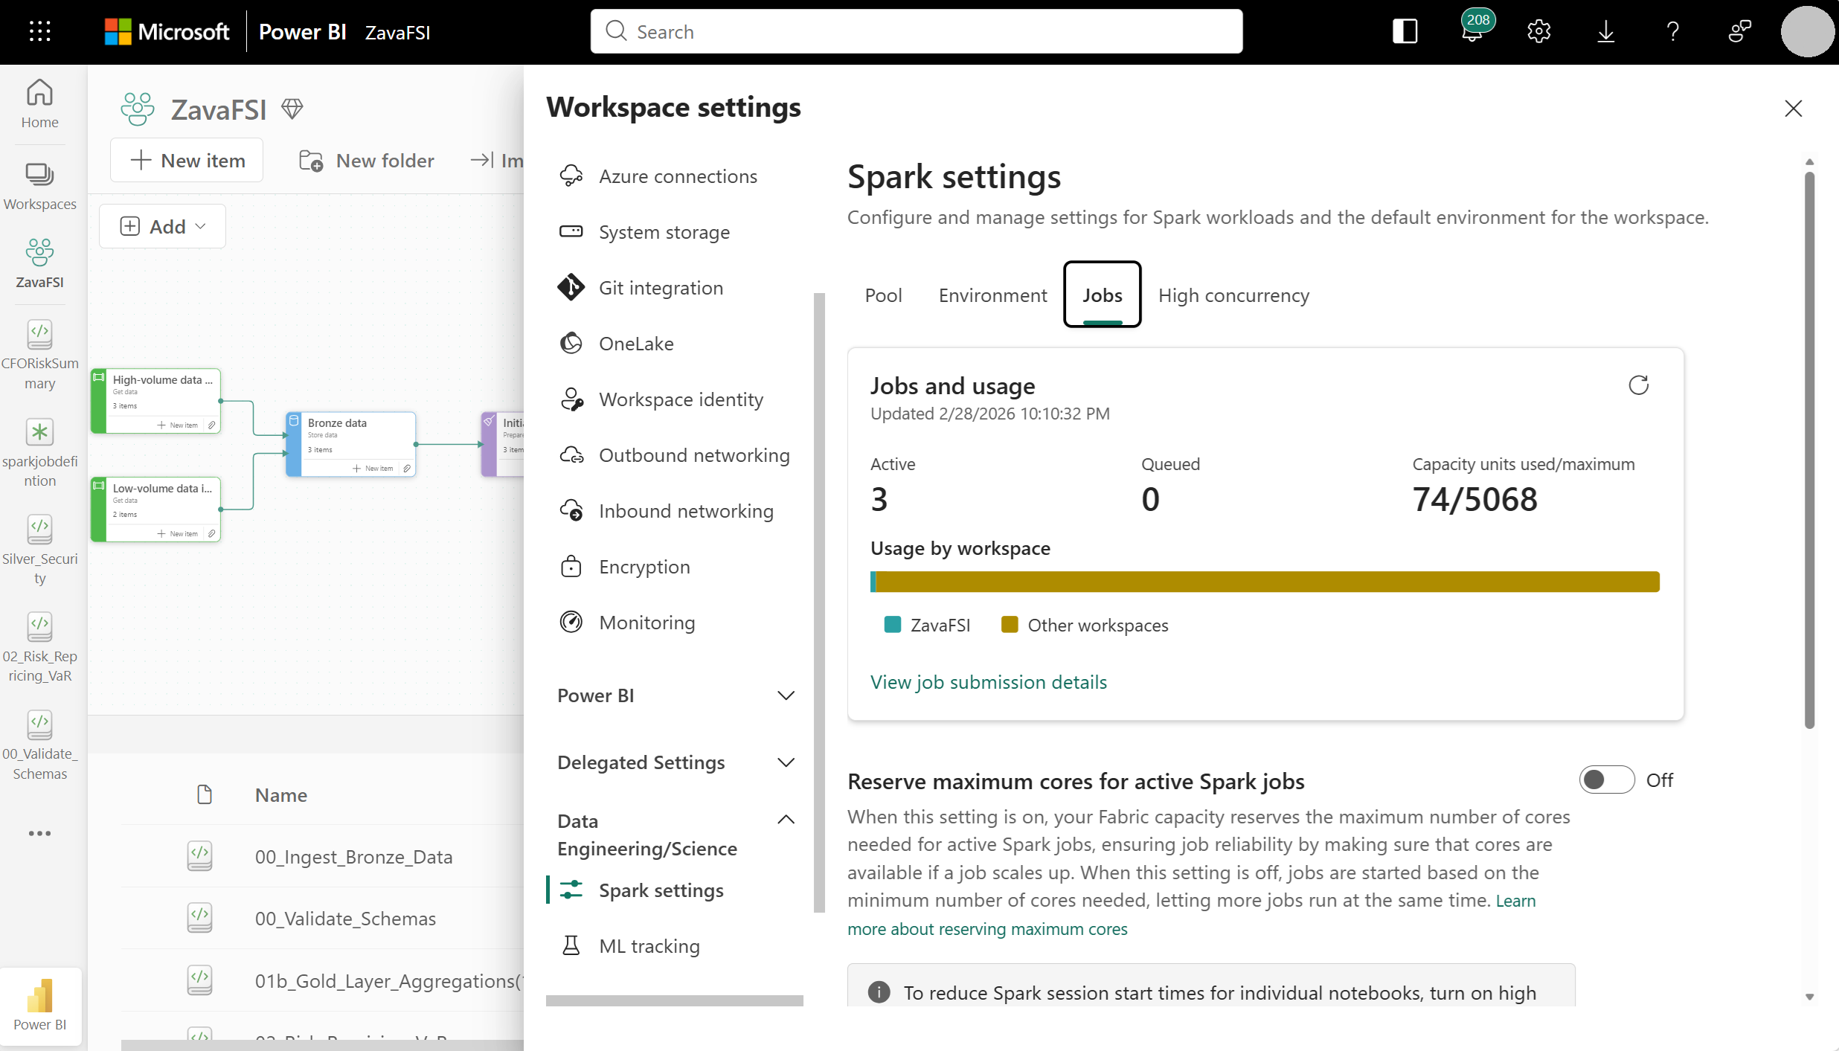
Task: Toggle Reserve maximum cores switch
Action: [1607, 780]
